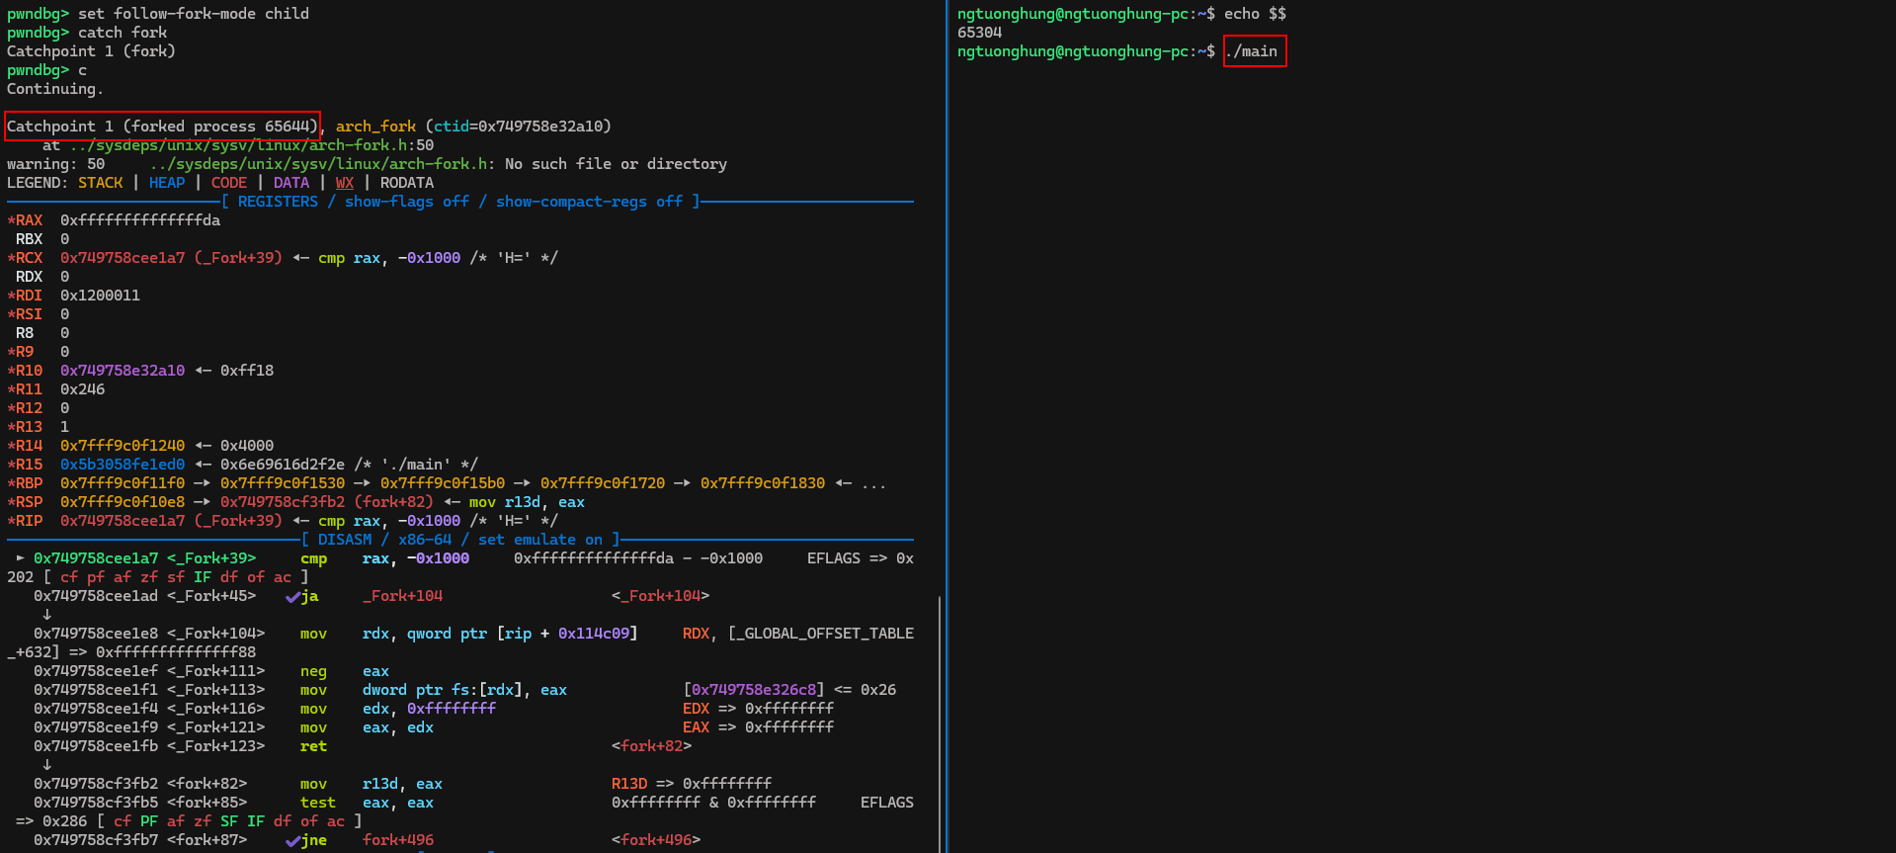Image resolution: width=1896 pixels, height=853 pixels.
Task: Click the checkmark beside the ja instruction
Action: pyautogui.click(x=292, y=597)
